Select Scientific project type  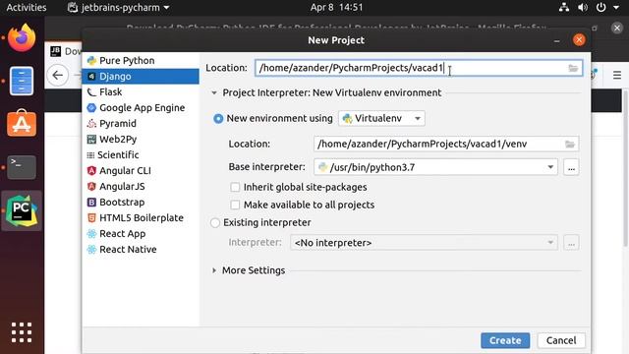pyautogui.click(x=140, y=155)
